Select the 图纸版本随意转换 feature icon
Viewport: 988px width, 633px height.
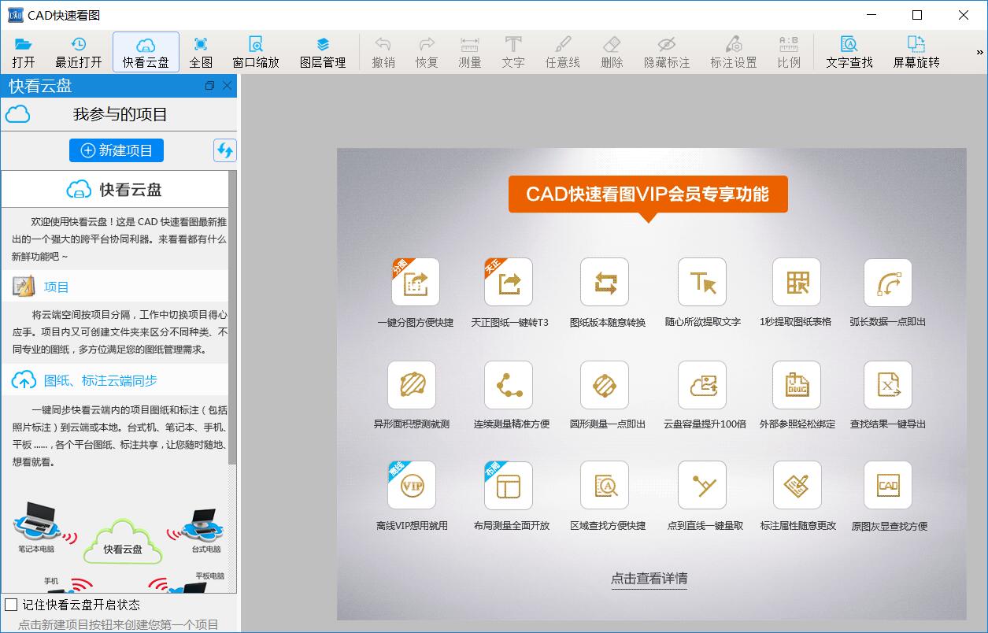point(605,283)
